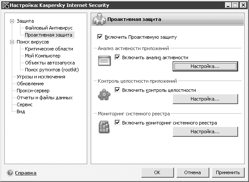Click the gear icon beside Проактивная защита header
249x182 pixels.
tap(99, 19)
